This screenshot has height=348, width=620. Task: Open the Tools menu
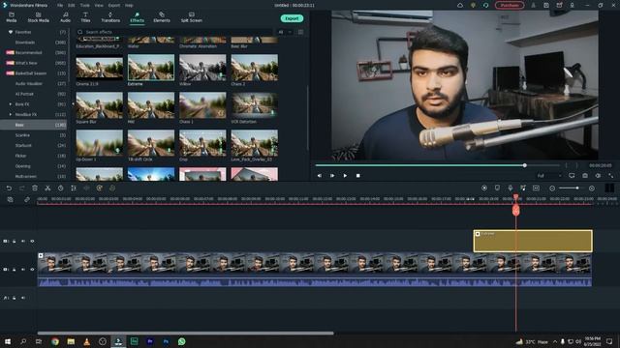pyautogui.click(x=84, y=6)
